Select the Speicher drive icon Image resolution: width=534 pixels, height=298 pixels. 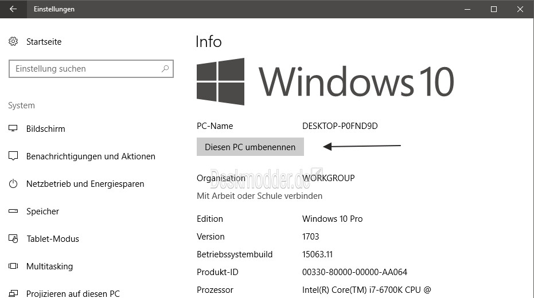[13, 211]
